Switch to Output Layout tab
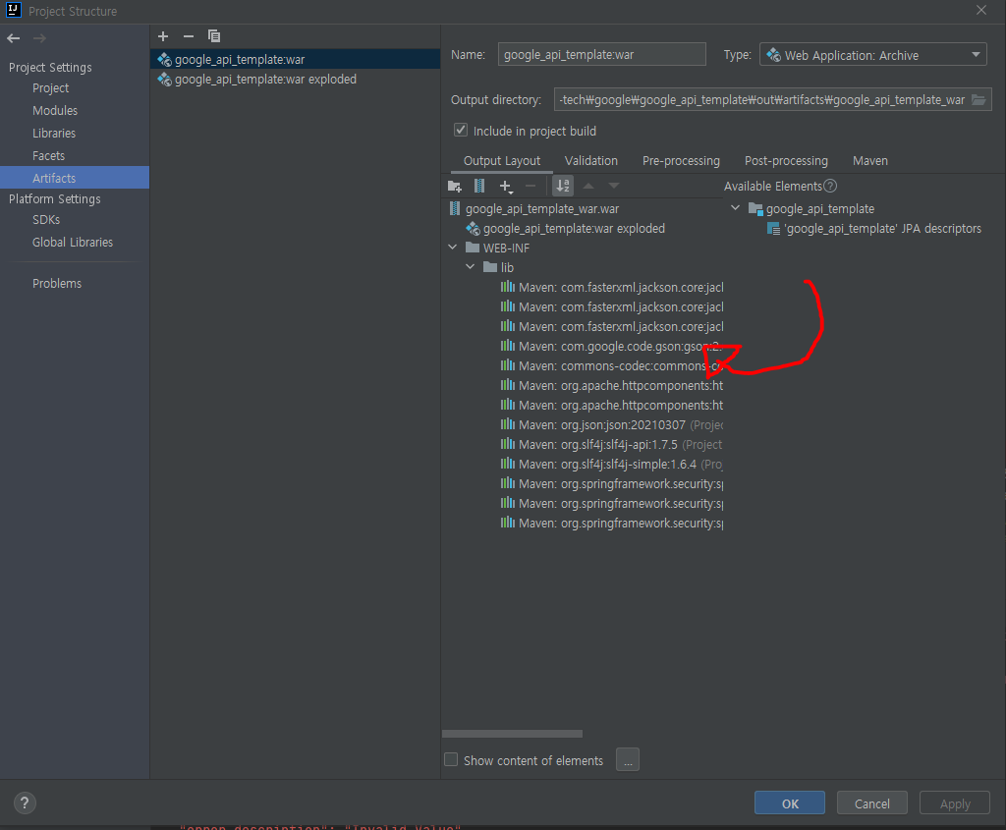Screen dimensions: 1006x830 [502, 161]
